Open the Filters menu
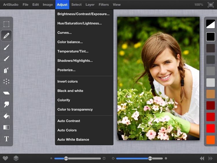This screenshot has height=163, width=217. pos(104,5)
